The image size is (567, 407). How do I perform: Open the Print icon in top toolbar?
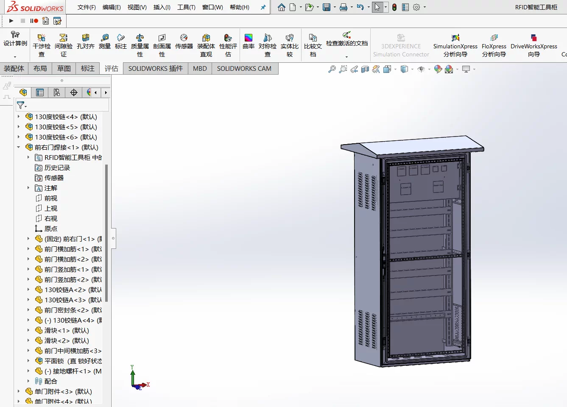(x=344, y=7)
